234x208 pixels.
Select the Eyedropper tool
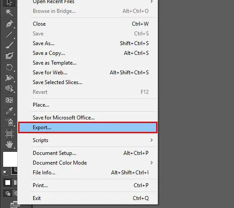click(x=9, y=111)
